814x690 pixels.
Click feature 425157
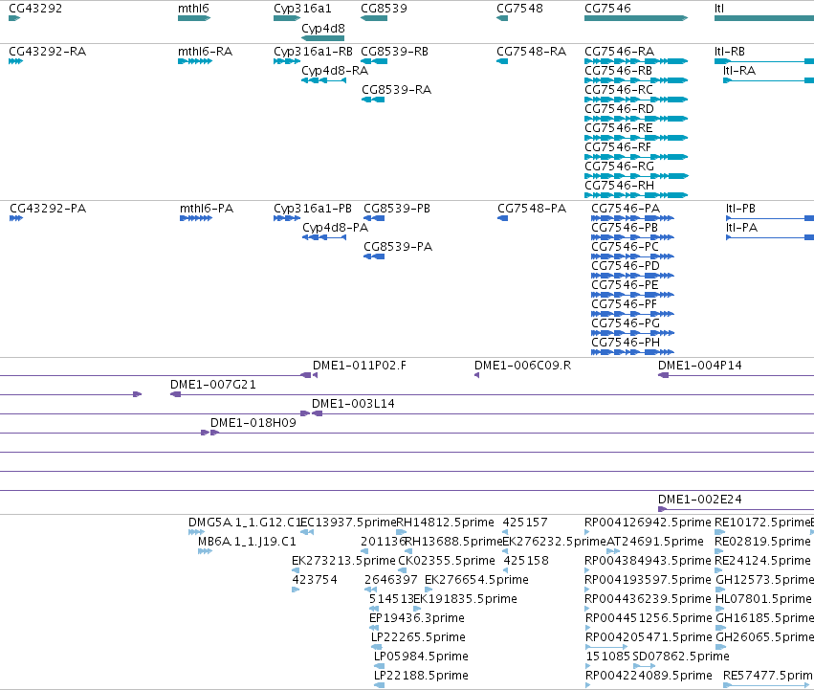point(505,532)
